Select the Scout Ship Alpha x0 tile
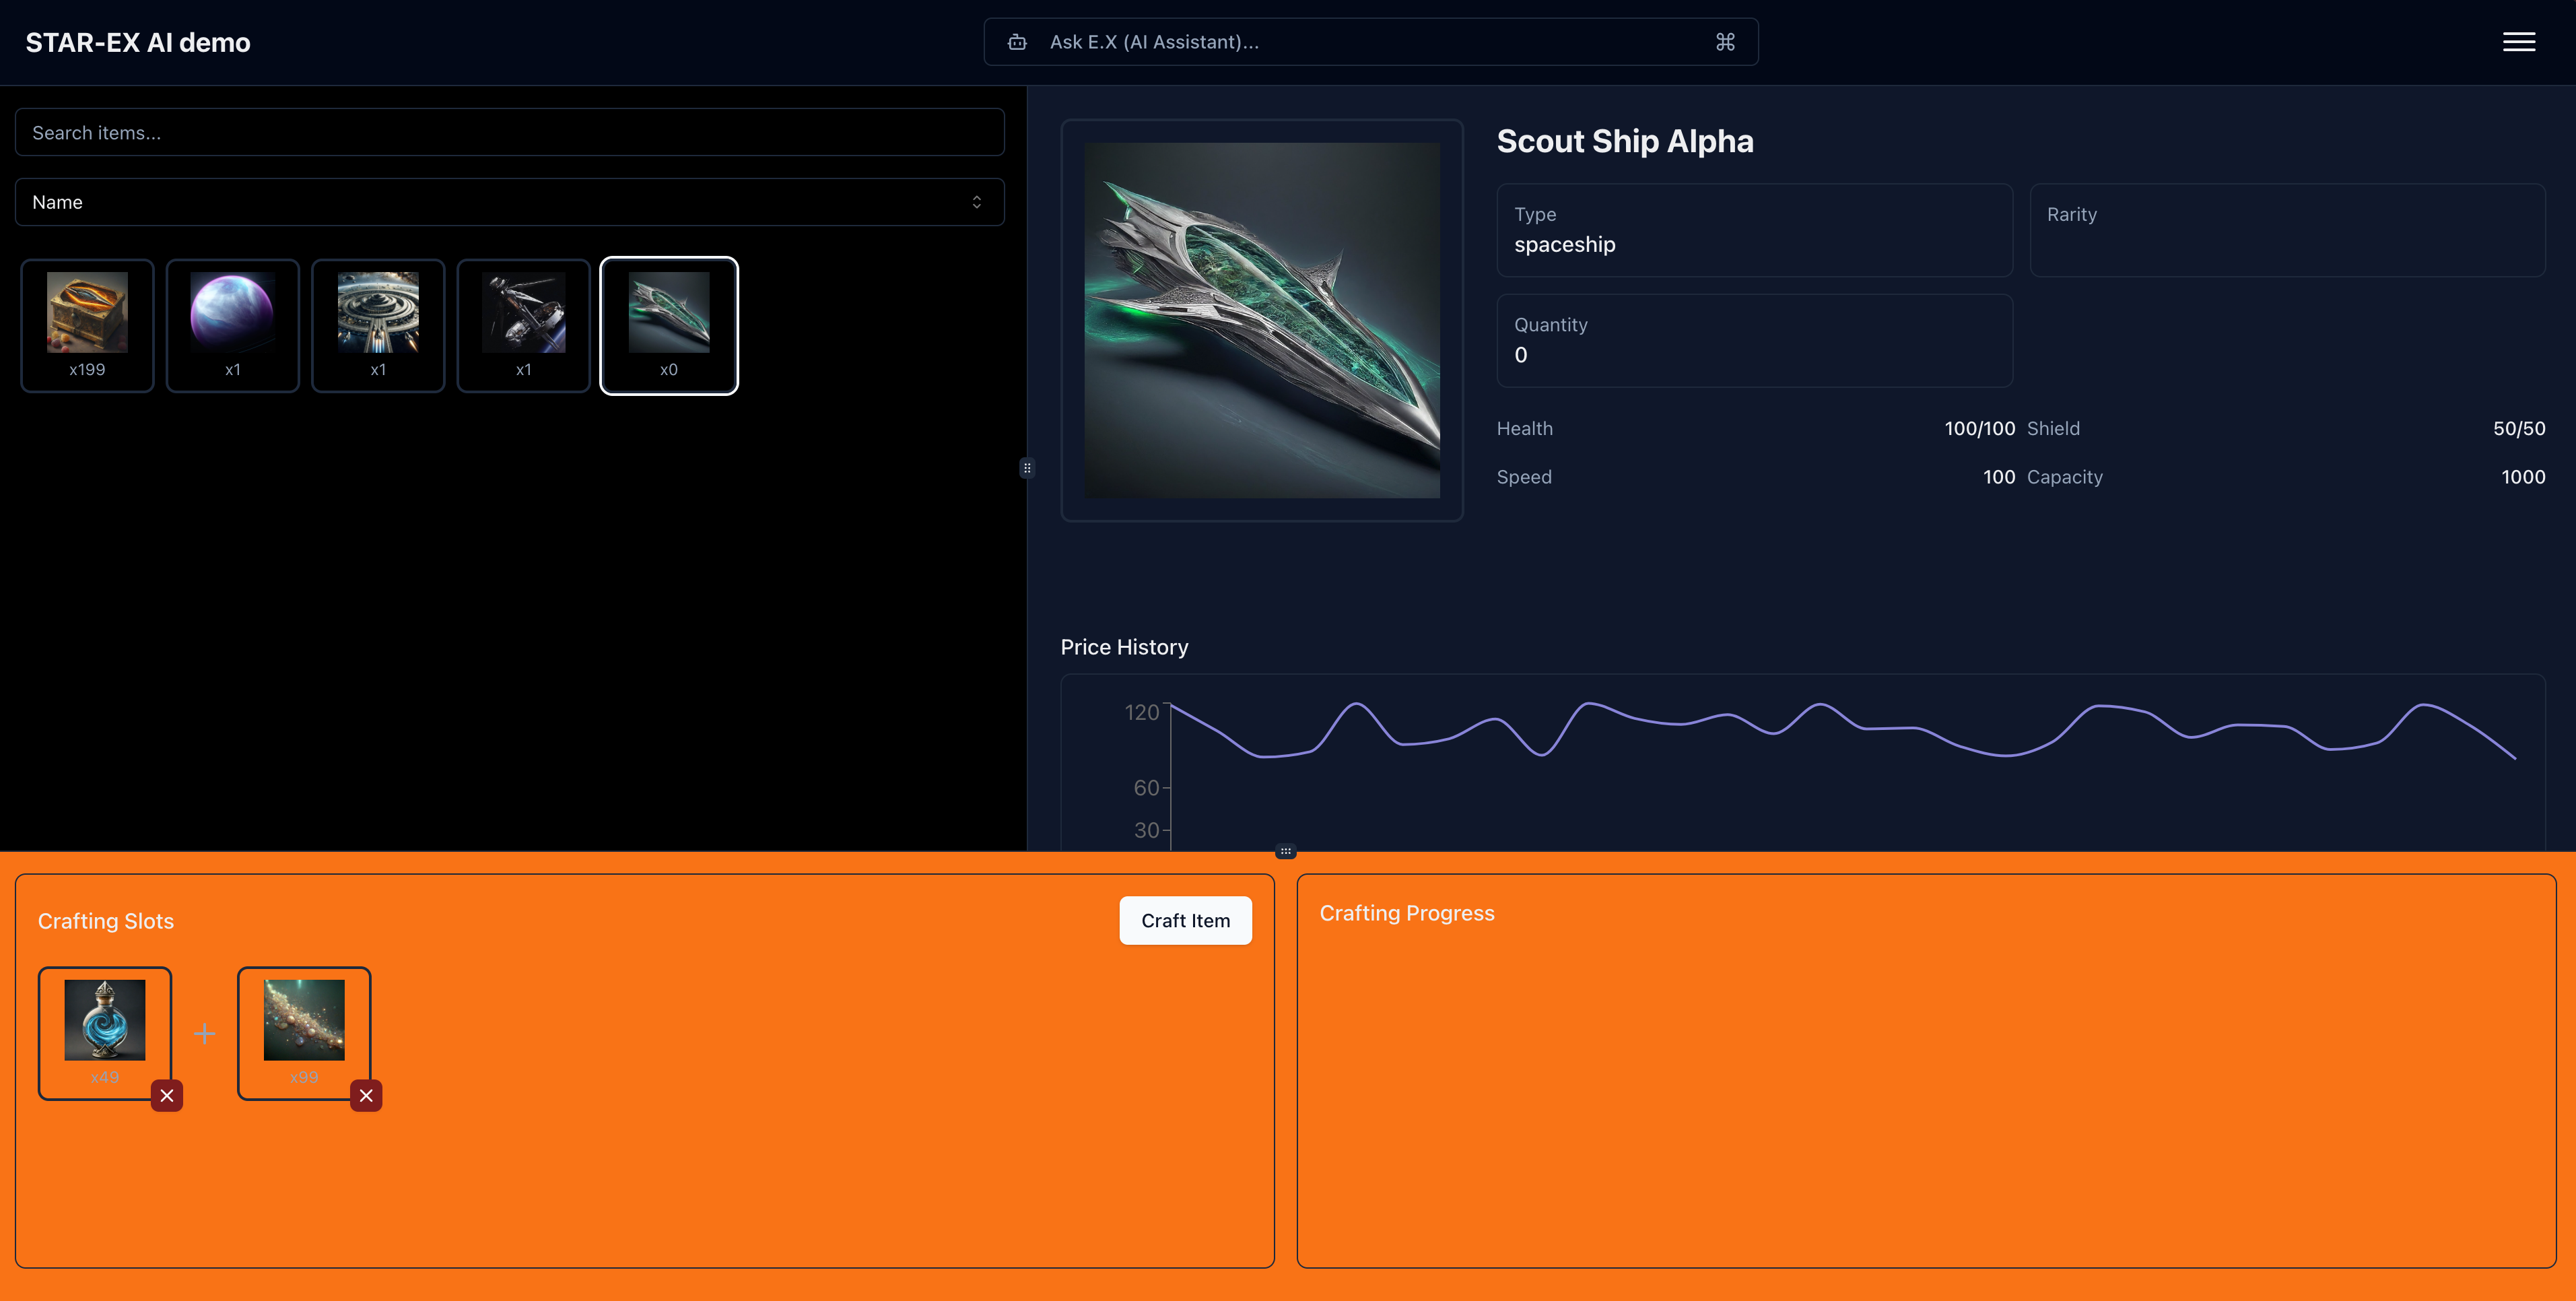Viewport: 2576px width, 1301px height. pos(669,325)
